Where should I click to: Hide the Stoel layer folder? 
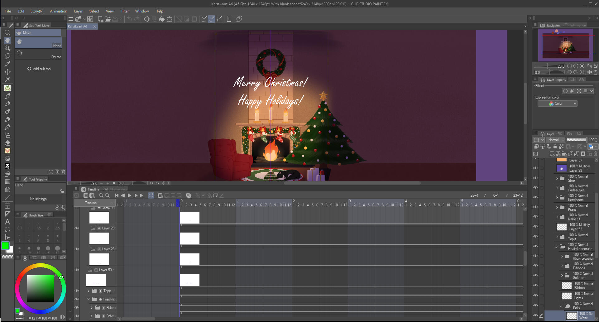(x=535, y=178)
